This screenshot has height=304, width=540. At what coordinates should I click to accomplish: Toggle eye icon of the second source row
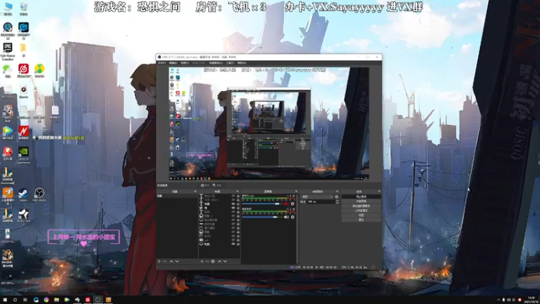(x=233, y=200)
